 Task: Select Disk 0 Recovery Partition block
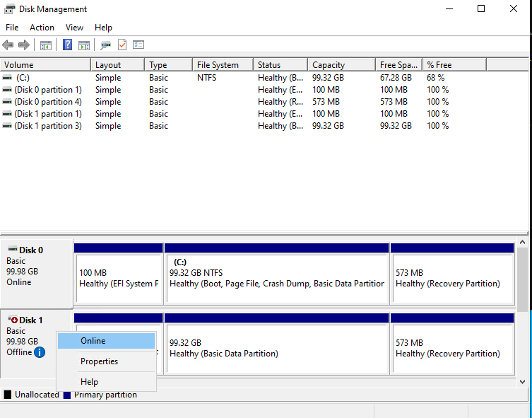pyautogui.click(x=451, y=278)
